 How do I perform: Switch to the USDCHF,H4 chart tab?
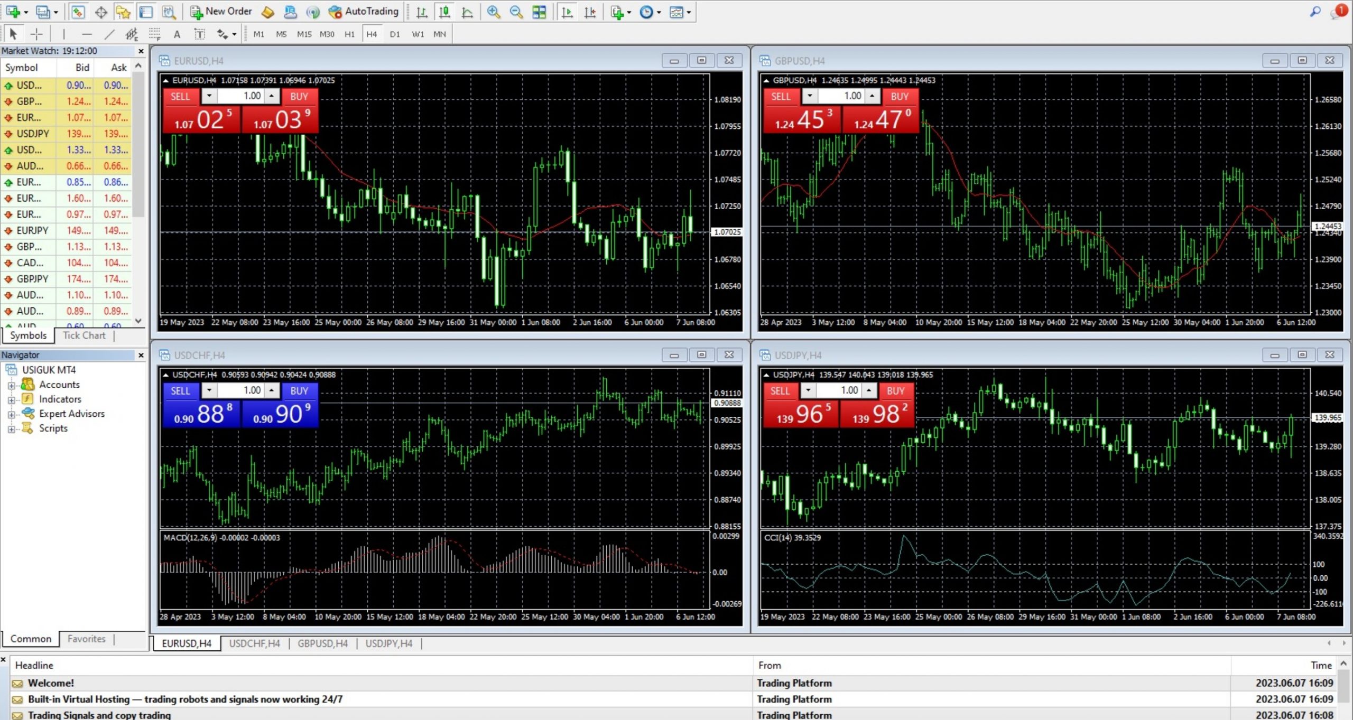pos(254,643)
